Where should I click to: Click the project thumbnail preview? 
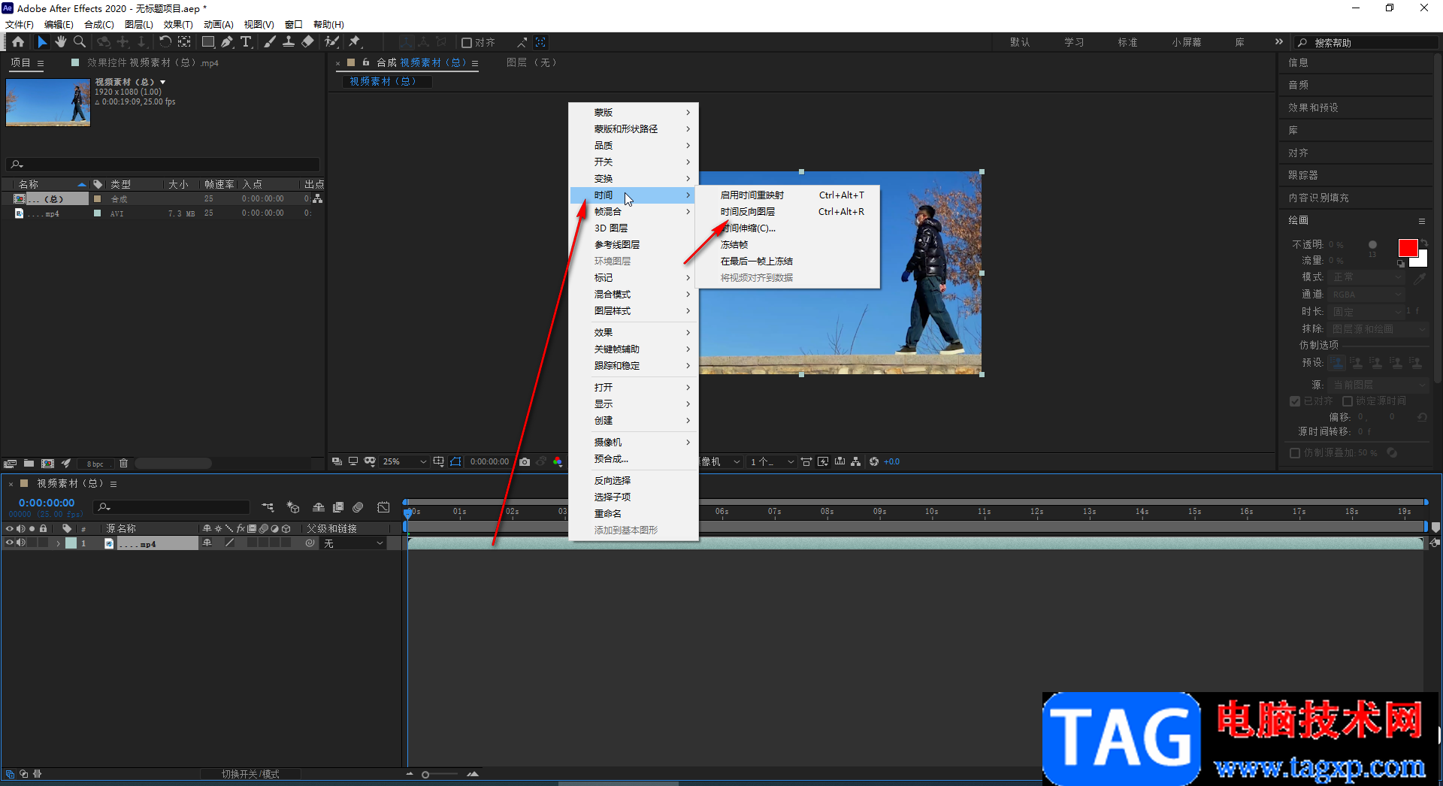point(48,101)
